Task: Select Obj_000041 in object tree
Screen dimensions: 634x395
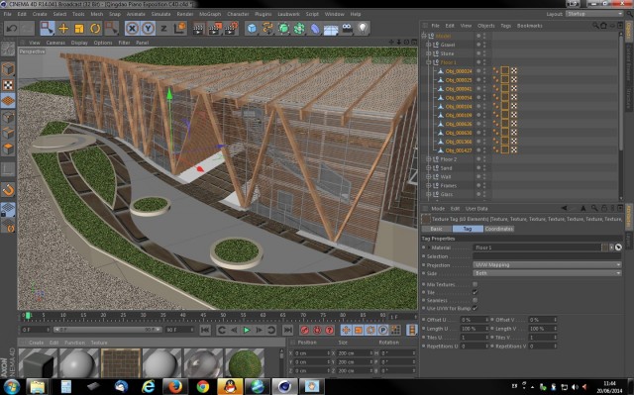Action: (x=459, y=89)
